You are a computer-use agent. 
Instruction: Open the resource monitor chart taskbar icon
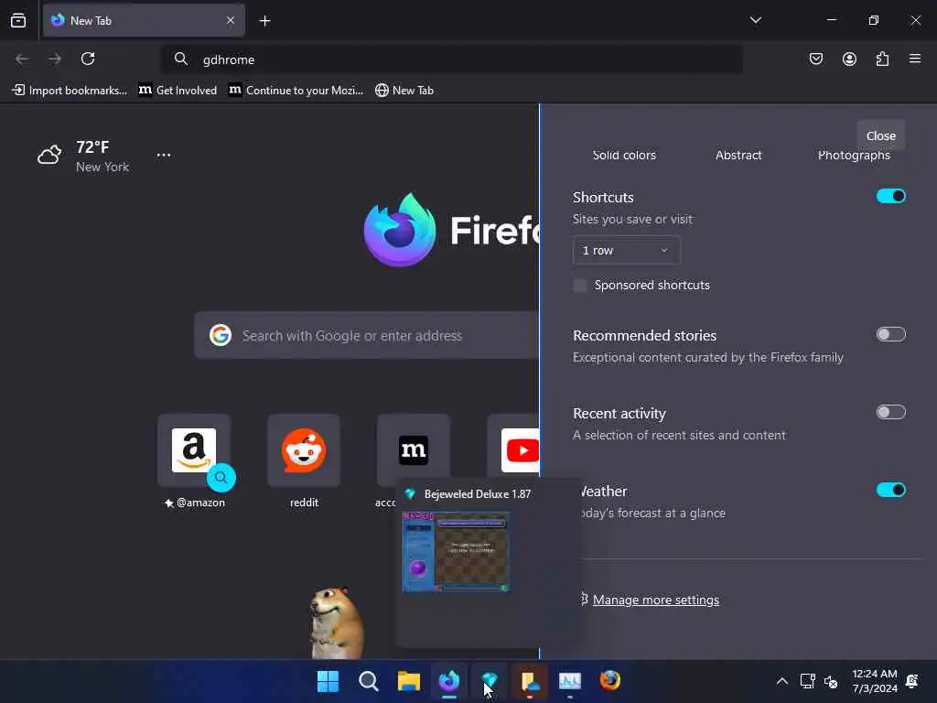click(569, 681)
